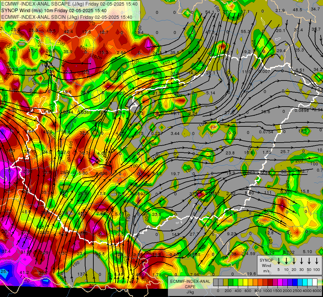Image resolution: width=323 pixels, height=297 pixels.
Task: Click the map value '143'
Action: click(175, 235)
